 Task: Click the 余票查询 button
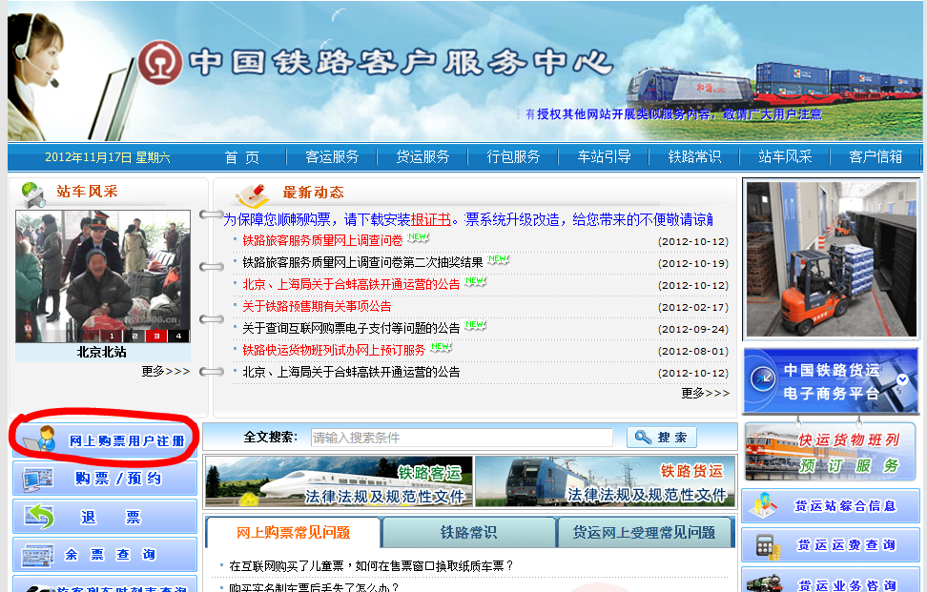click(105, 555)
